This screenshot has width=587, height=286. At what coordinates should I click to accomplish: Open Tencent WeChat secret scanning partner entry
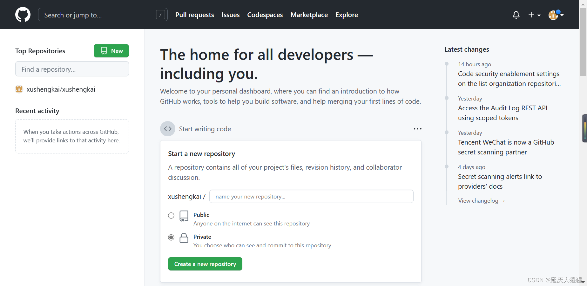[506, 147]
